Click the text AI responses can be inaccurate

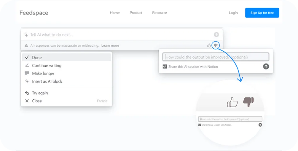(65, 45)
